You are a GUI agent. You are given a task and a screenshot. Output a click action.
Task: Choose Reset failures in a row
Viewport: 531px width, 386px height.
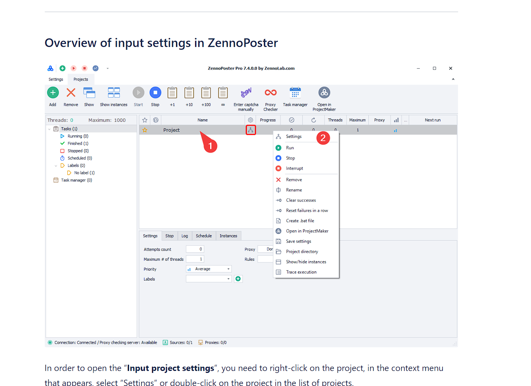[x=306, y=211]
